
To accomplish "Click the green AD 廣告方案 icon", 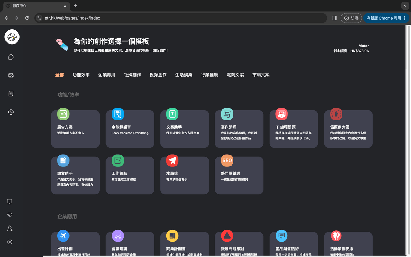I will click(64, 114).
